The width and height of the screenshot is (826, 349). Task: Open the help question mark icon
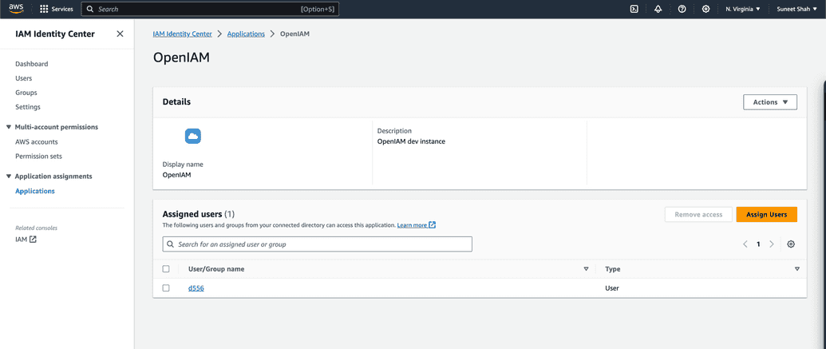click(x=682, y=9)
